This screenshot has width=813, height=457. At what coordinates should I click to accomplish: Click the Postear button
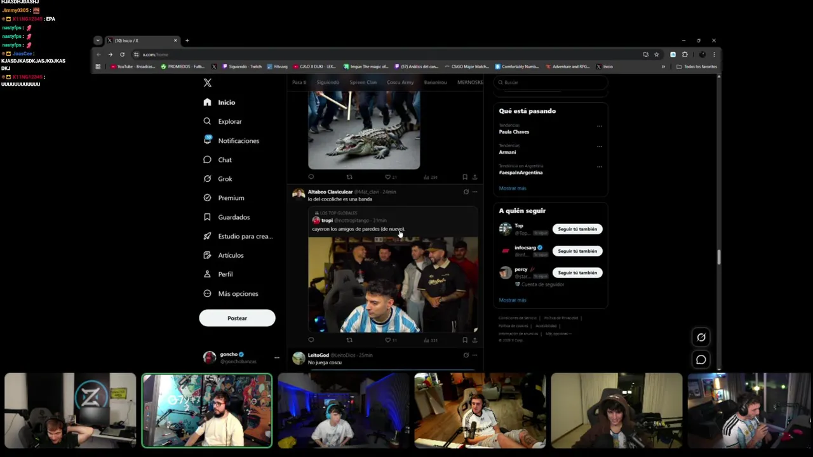coord(237,318)
